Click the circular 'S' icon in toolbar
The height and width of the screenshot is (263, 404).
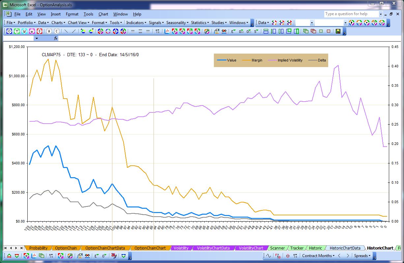coord(116,31)
